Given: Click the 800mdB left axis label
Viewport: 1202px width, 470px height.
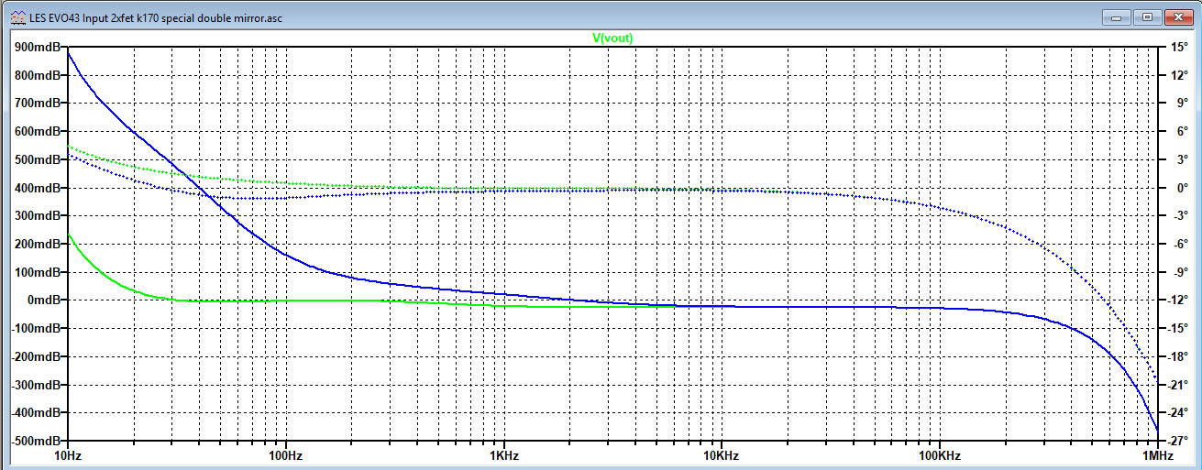Looking at the screenshot, I should tap(39, 75).
